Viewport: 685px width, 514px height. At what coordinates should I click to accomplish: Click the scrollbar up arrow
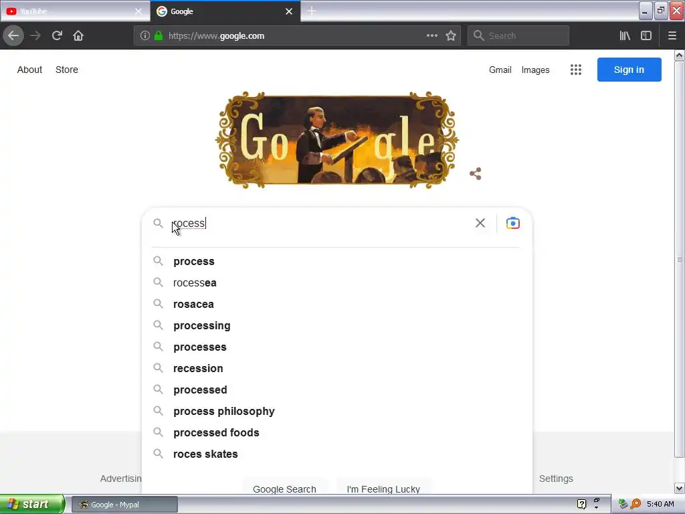pyautogui.click(x=680, y=56)
